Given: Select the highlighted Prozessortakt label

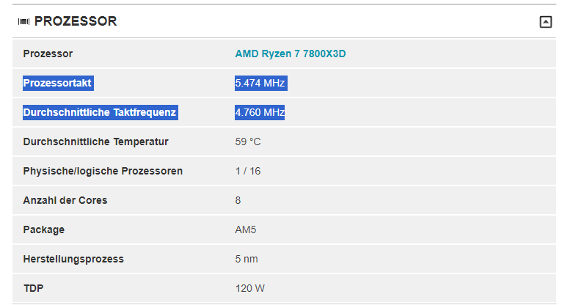Looking at the screenshot, I should [57, 83].
